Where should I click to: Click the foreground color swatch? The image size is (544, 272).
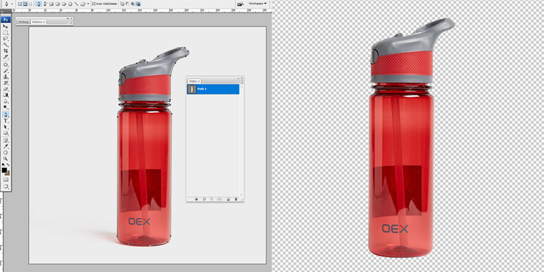point(4,170)
